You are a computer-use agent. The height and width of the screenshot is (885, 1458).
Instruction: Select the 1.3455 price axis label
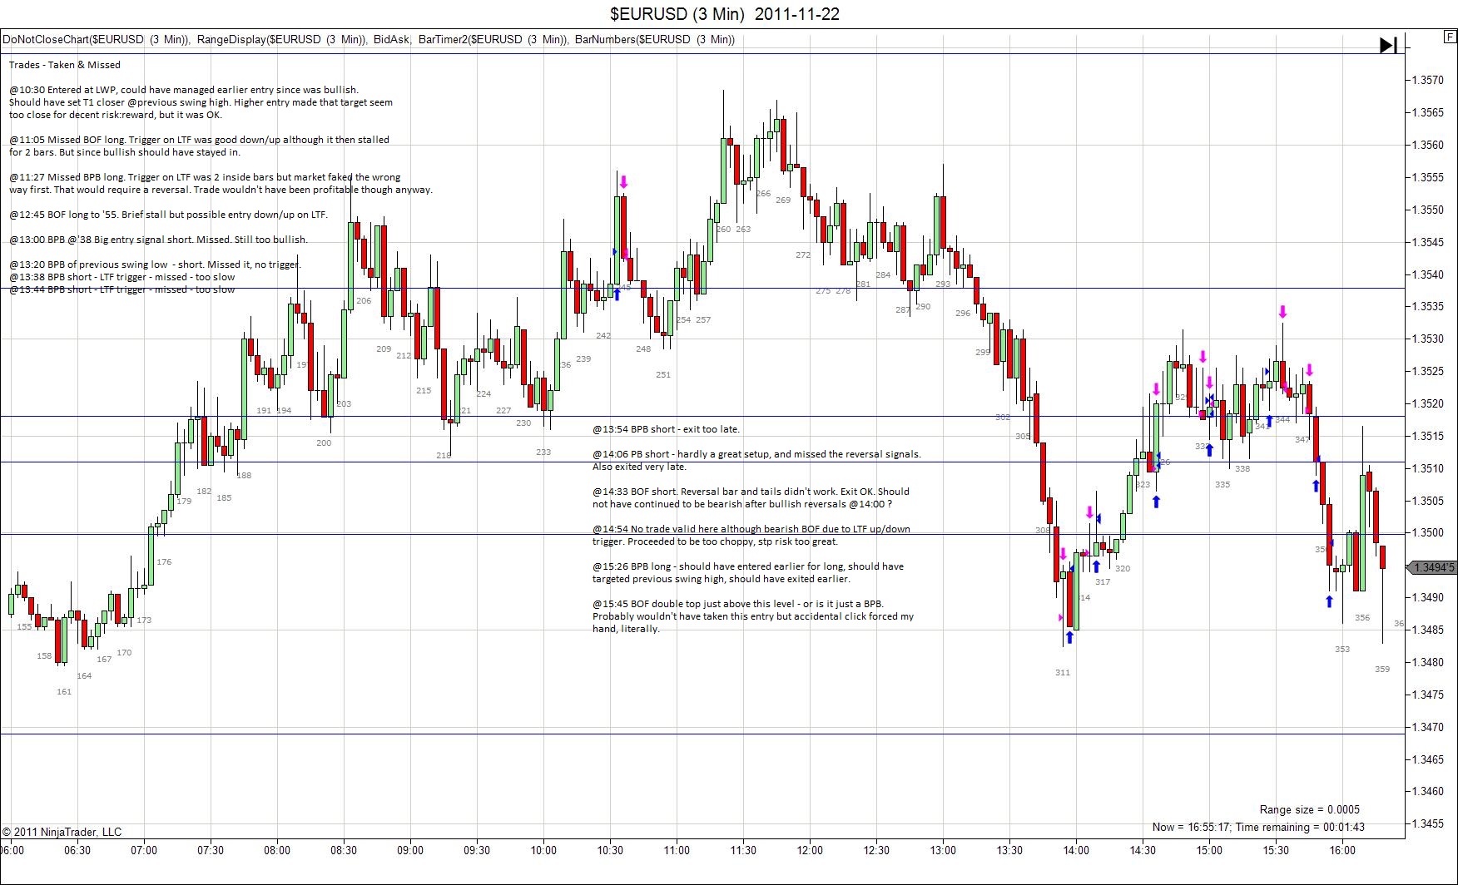1428,823
